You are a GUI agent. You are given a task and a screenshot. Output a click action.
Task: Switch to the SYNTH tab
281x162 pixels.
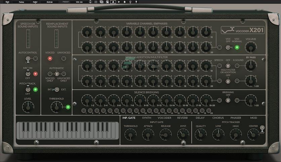(x=147, y=118)
